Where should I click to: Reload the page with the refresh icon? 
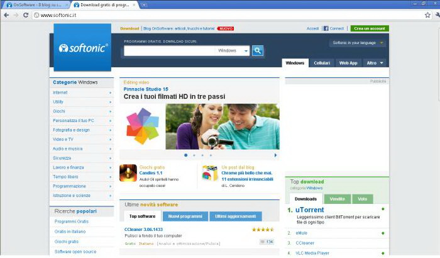[26, 15]
